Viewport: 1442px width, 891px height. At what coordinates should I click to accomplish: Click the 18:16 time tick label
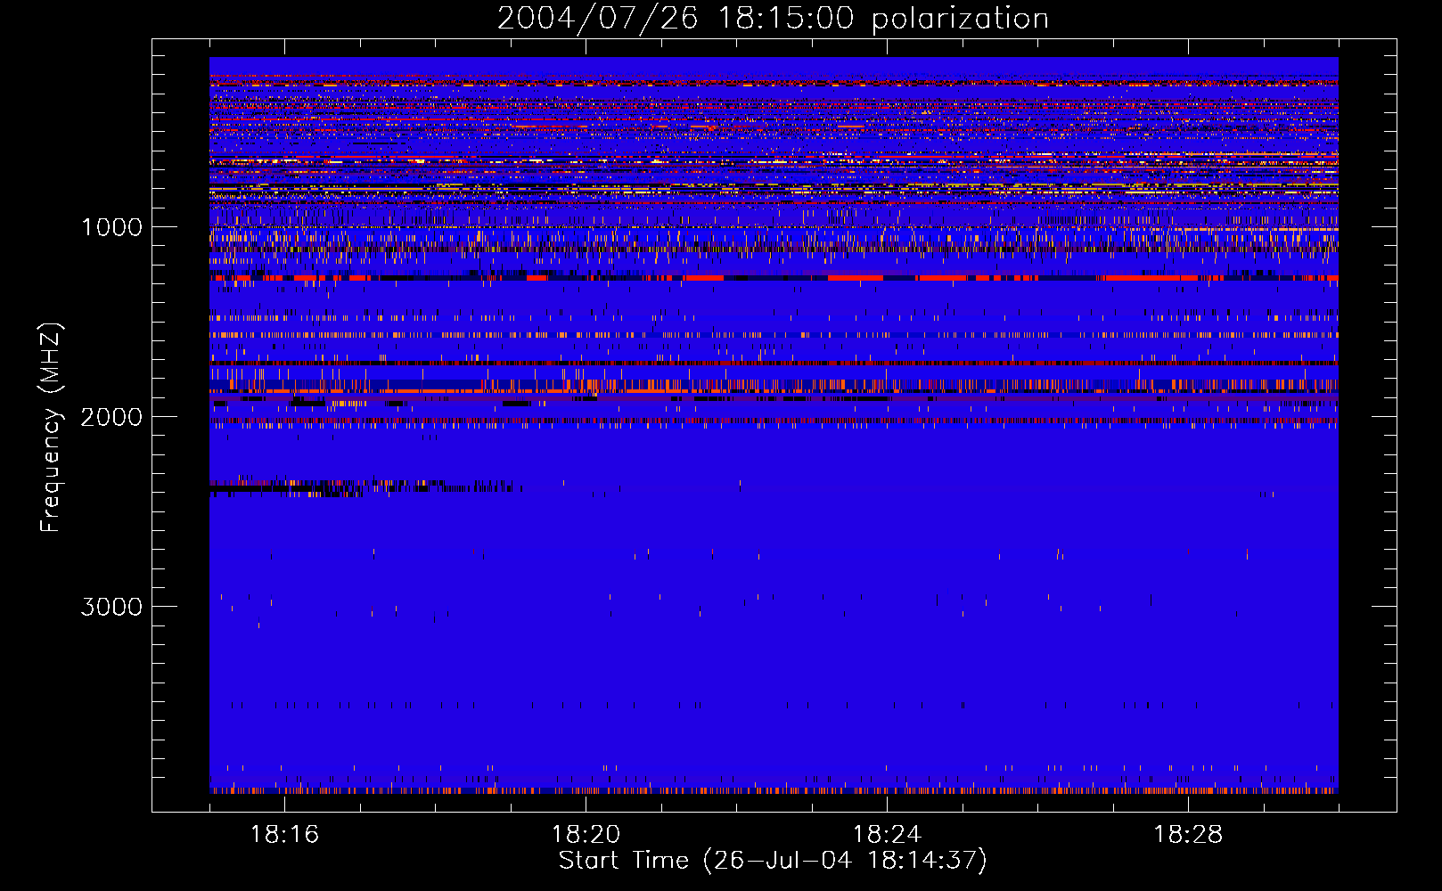tap(284, 835)
